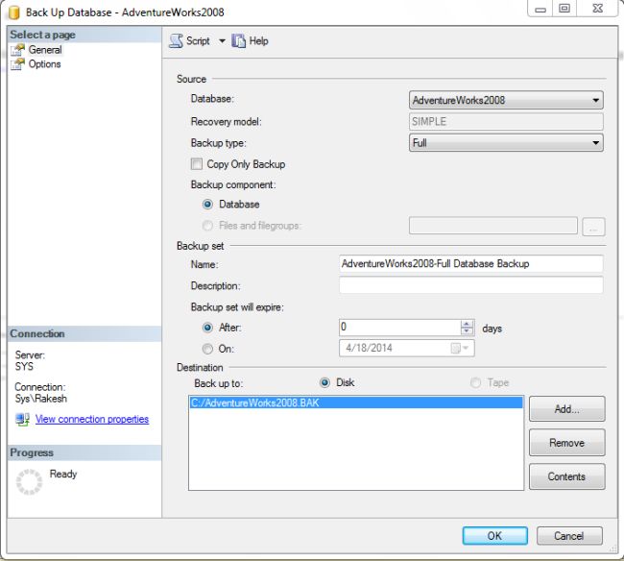Click the General page icon
The image size is (624, 561).
click(17, 50)
